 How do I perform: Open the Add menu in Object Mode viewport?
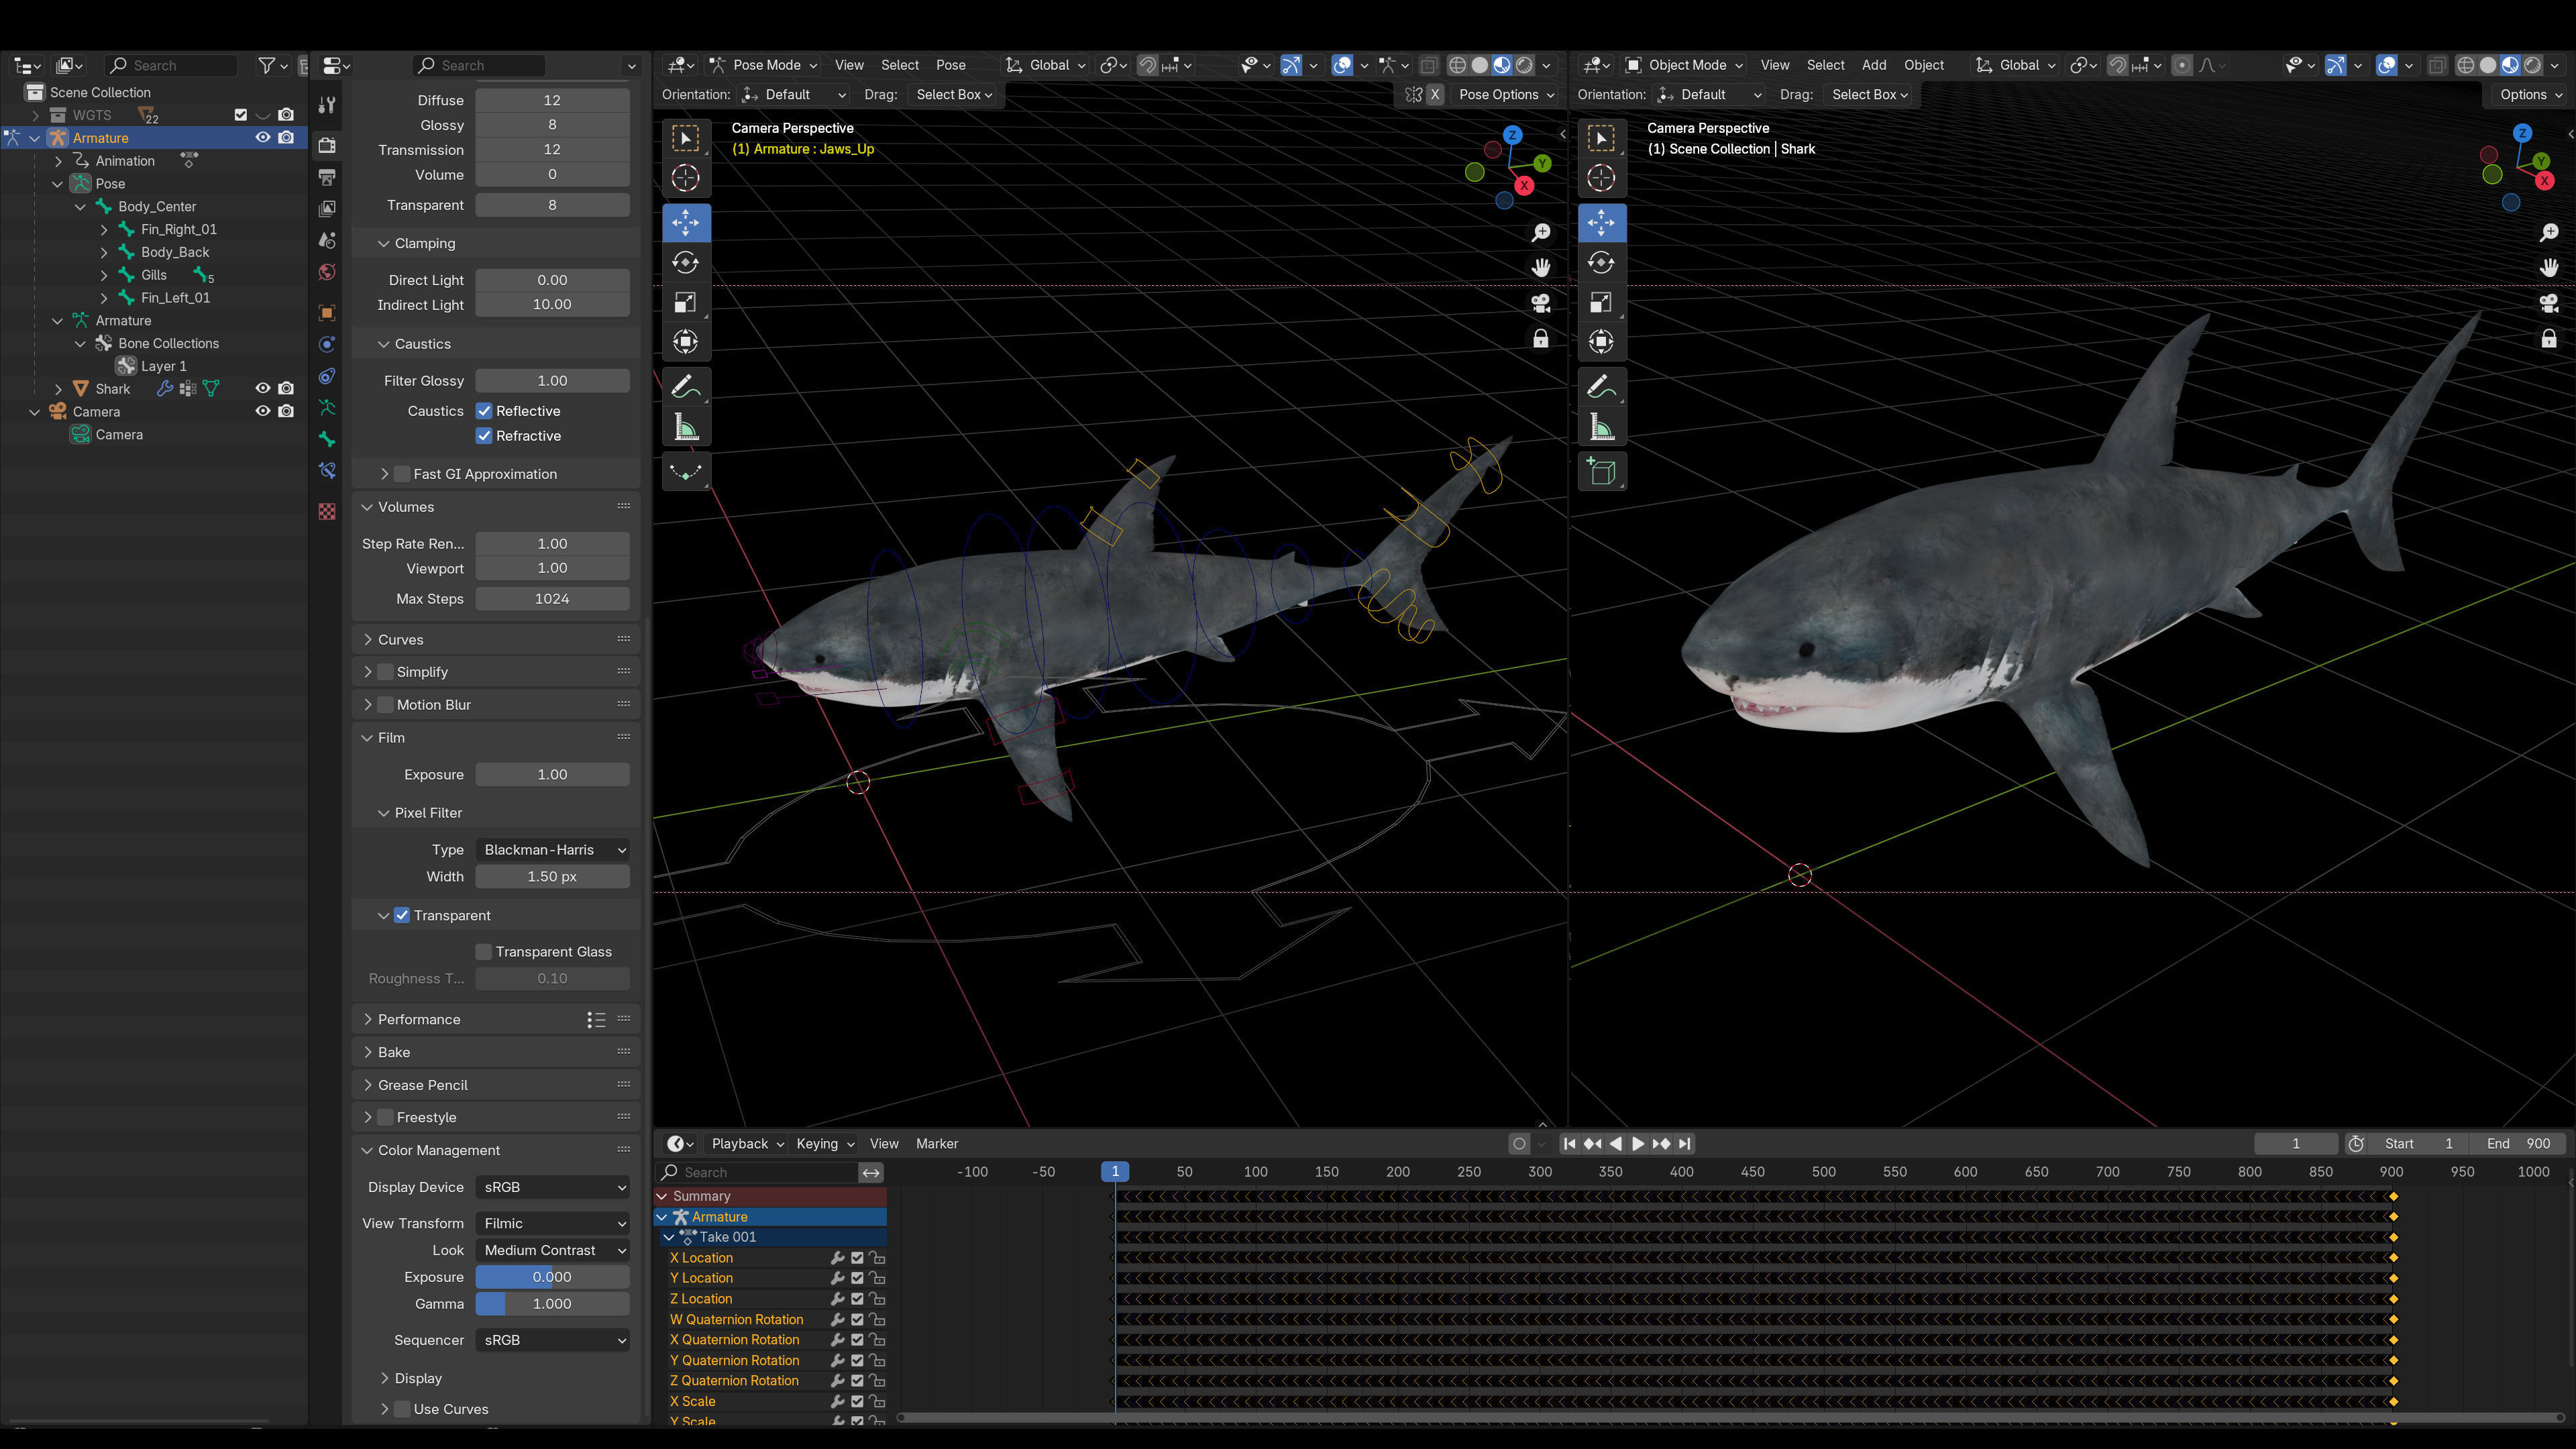coord(1874,65)
